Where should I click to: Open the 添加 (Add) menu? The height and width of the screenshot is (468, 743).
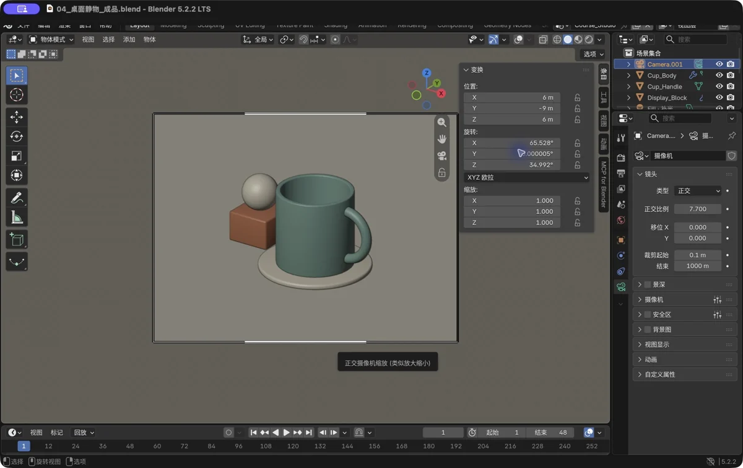tap(129, 40)
